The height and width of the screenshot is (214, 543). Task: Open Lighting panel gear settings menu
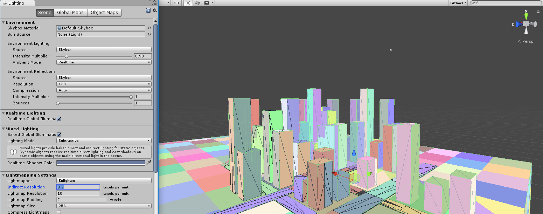point(154,11)
